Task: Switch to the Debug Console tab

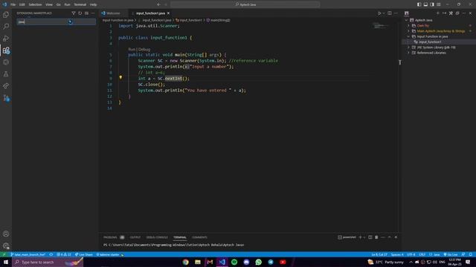Action: (x=157, y=237)
